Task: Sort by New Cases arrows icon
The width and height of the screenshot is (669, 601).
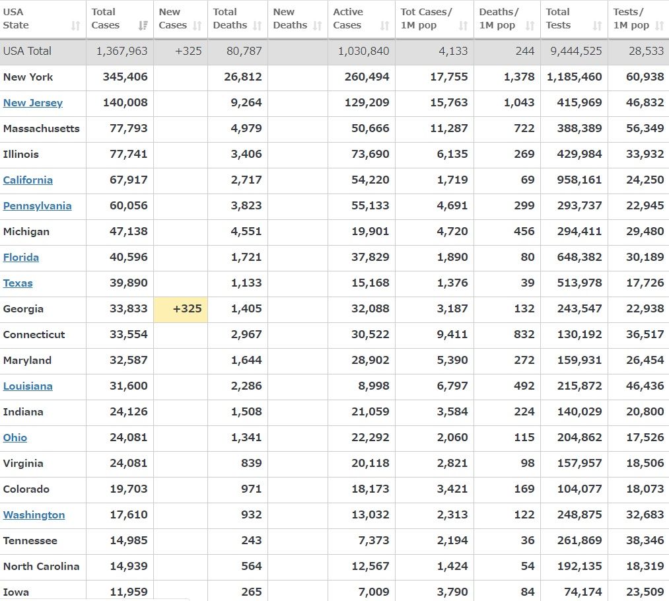Action: coord(197,26)
